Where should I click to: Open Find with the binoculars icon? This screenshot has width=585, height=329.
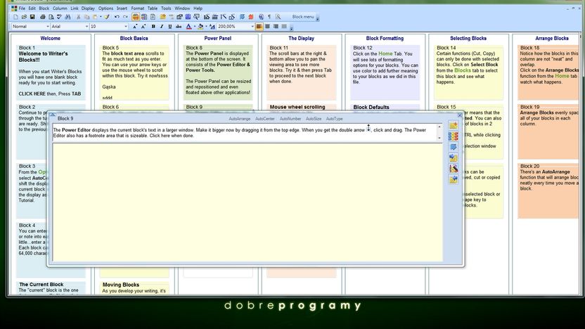coord(67,17)
